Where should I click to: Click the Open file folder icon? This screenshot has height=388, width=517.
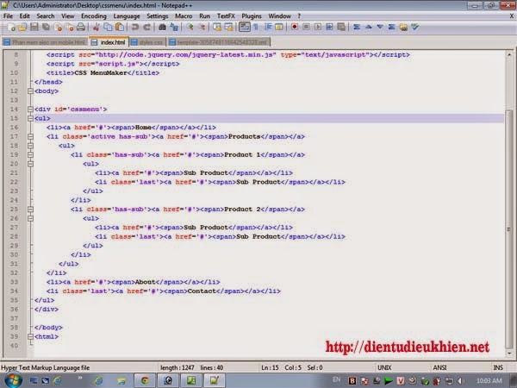point(22,28)
